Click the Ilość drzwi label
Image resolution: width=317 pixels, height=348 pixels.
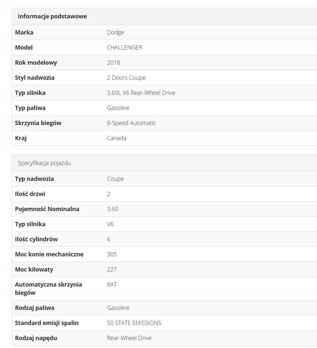[30, 194]
